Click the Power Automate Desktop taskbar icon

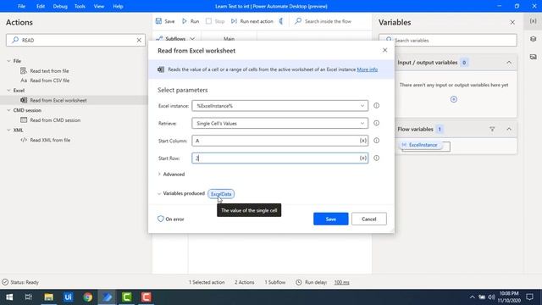pyautogui.click(x=108, y=297)
